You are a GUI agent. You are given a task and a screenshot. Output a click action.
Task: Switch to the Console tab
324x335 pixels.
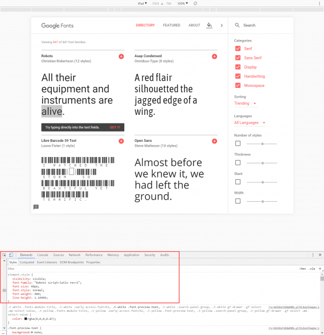[43, 255]
